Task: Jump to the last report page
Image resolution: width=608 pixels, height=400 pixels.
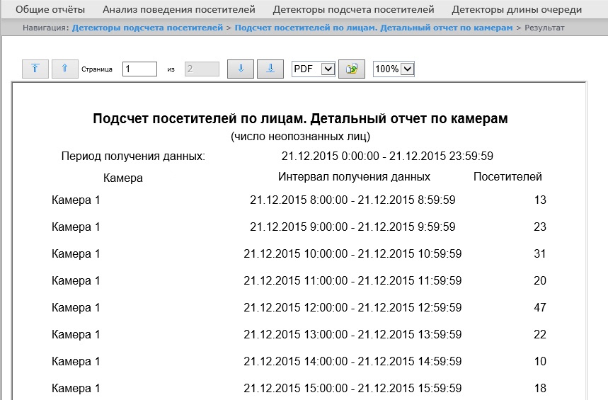Action: pyautogui.click(x=270, y=69)
